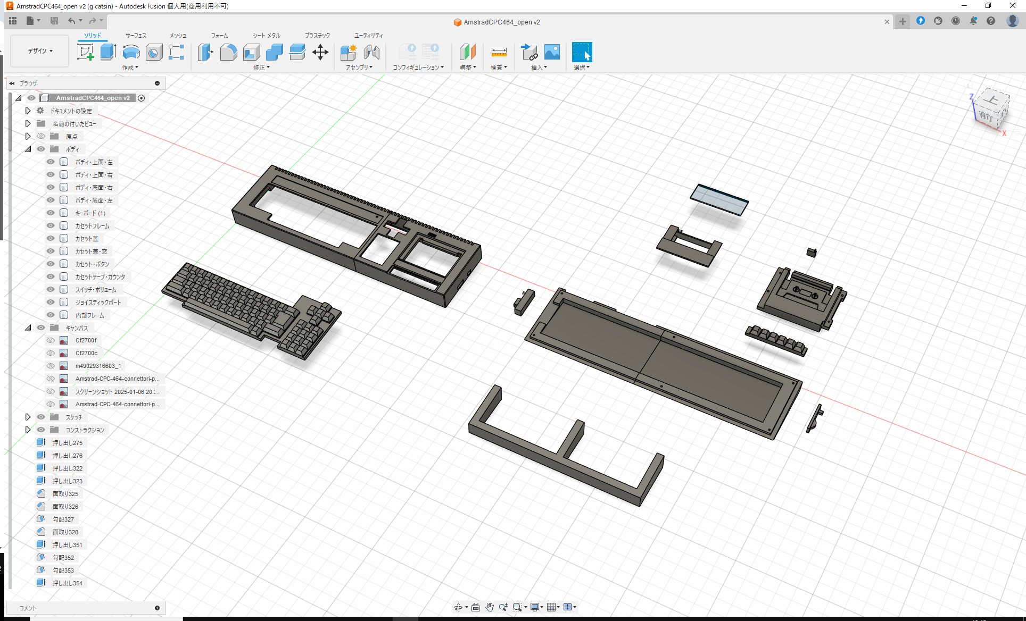Click the Create Sketch icon
This screenshot has height=621, width=1026.
(85, 52)
